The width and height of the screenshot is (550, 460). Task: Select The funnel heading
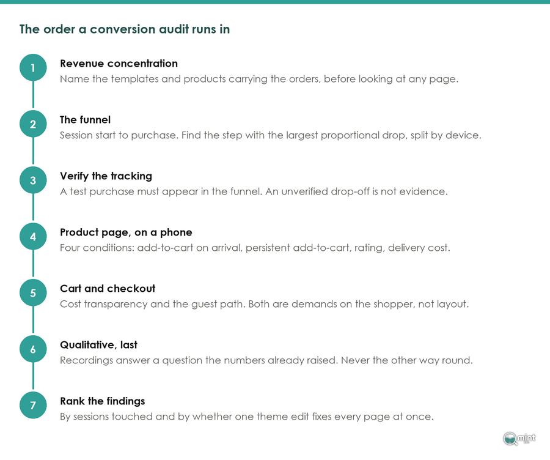pos(85,120)
